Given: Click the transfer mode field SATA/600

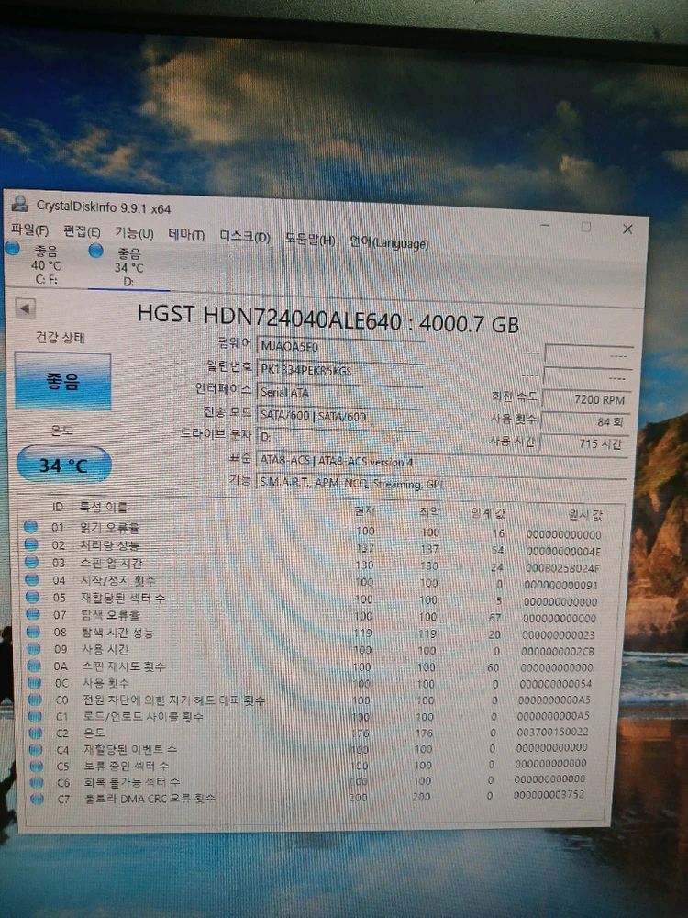Looking at the screenshot, I should [x=340, y=416].
